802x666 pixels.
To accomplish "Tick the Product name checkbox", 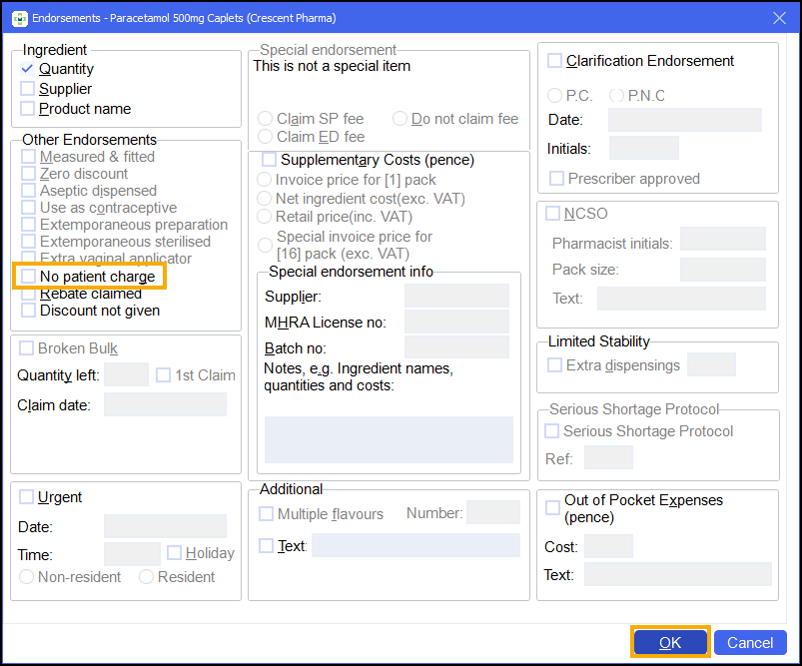I will click(28, 109).
